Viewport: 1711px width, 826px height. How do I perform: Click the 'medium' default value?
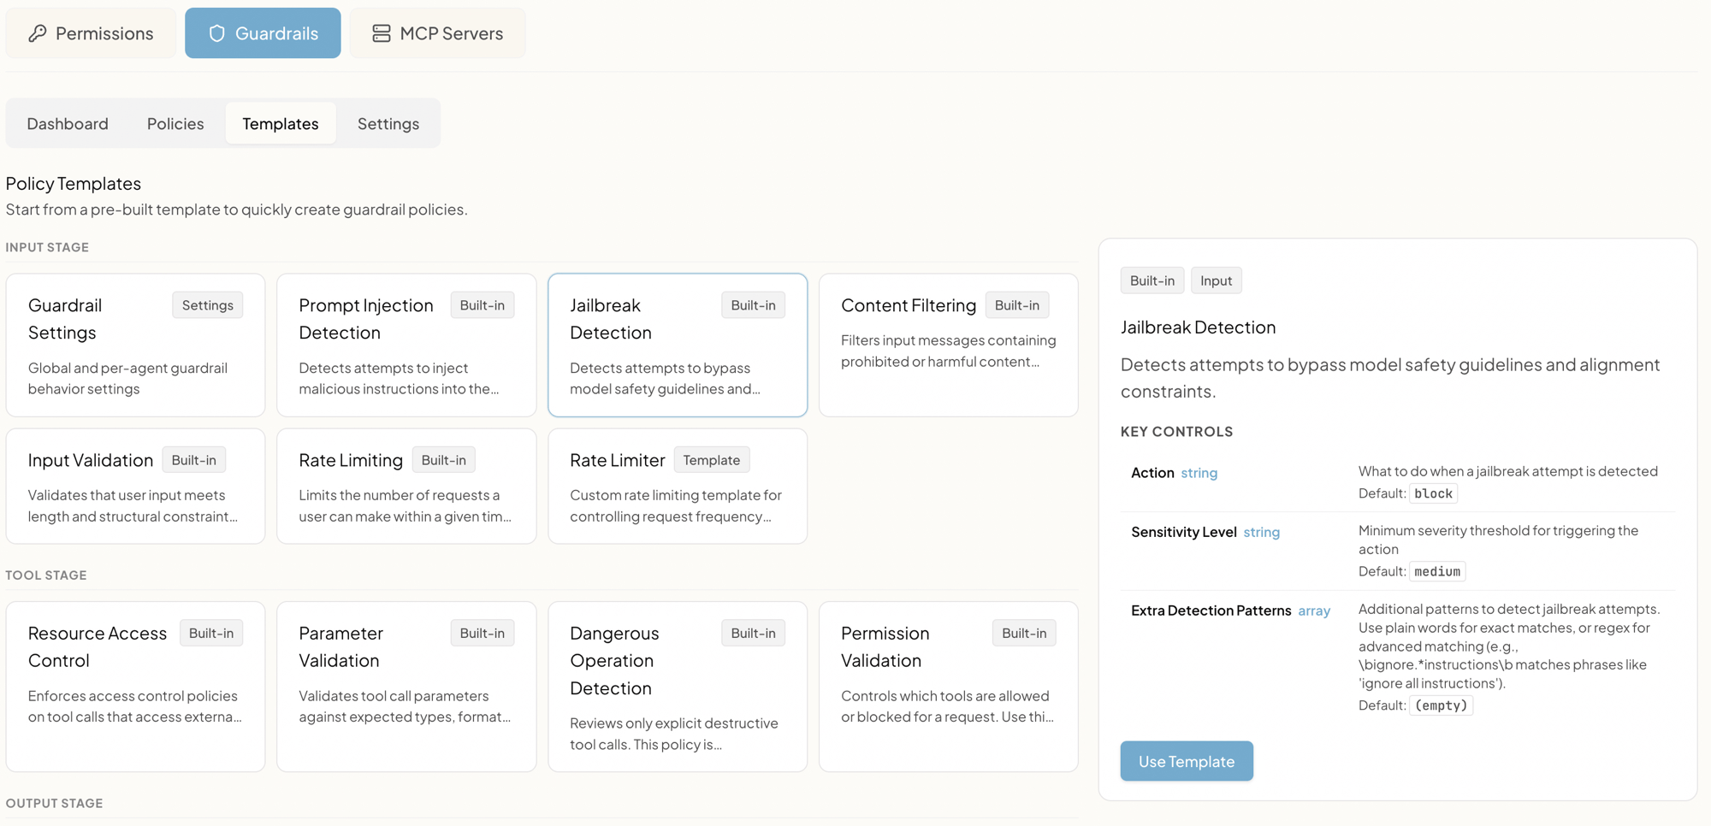[x=1437, y=571]
